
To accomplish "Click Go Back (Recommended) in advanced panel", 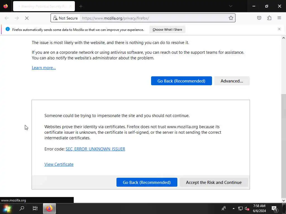I will coord(147,182).
